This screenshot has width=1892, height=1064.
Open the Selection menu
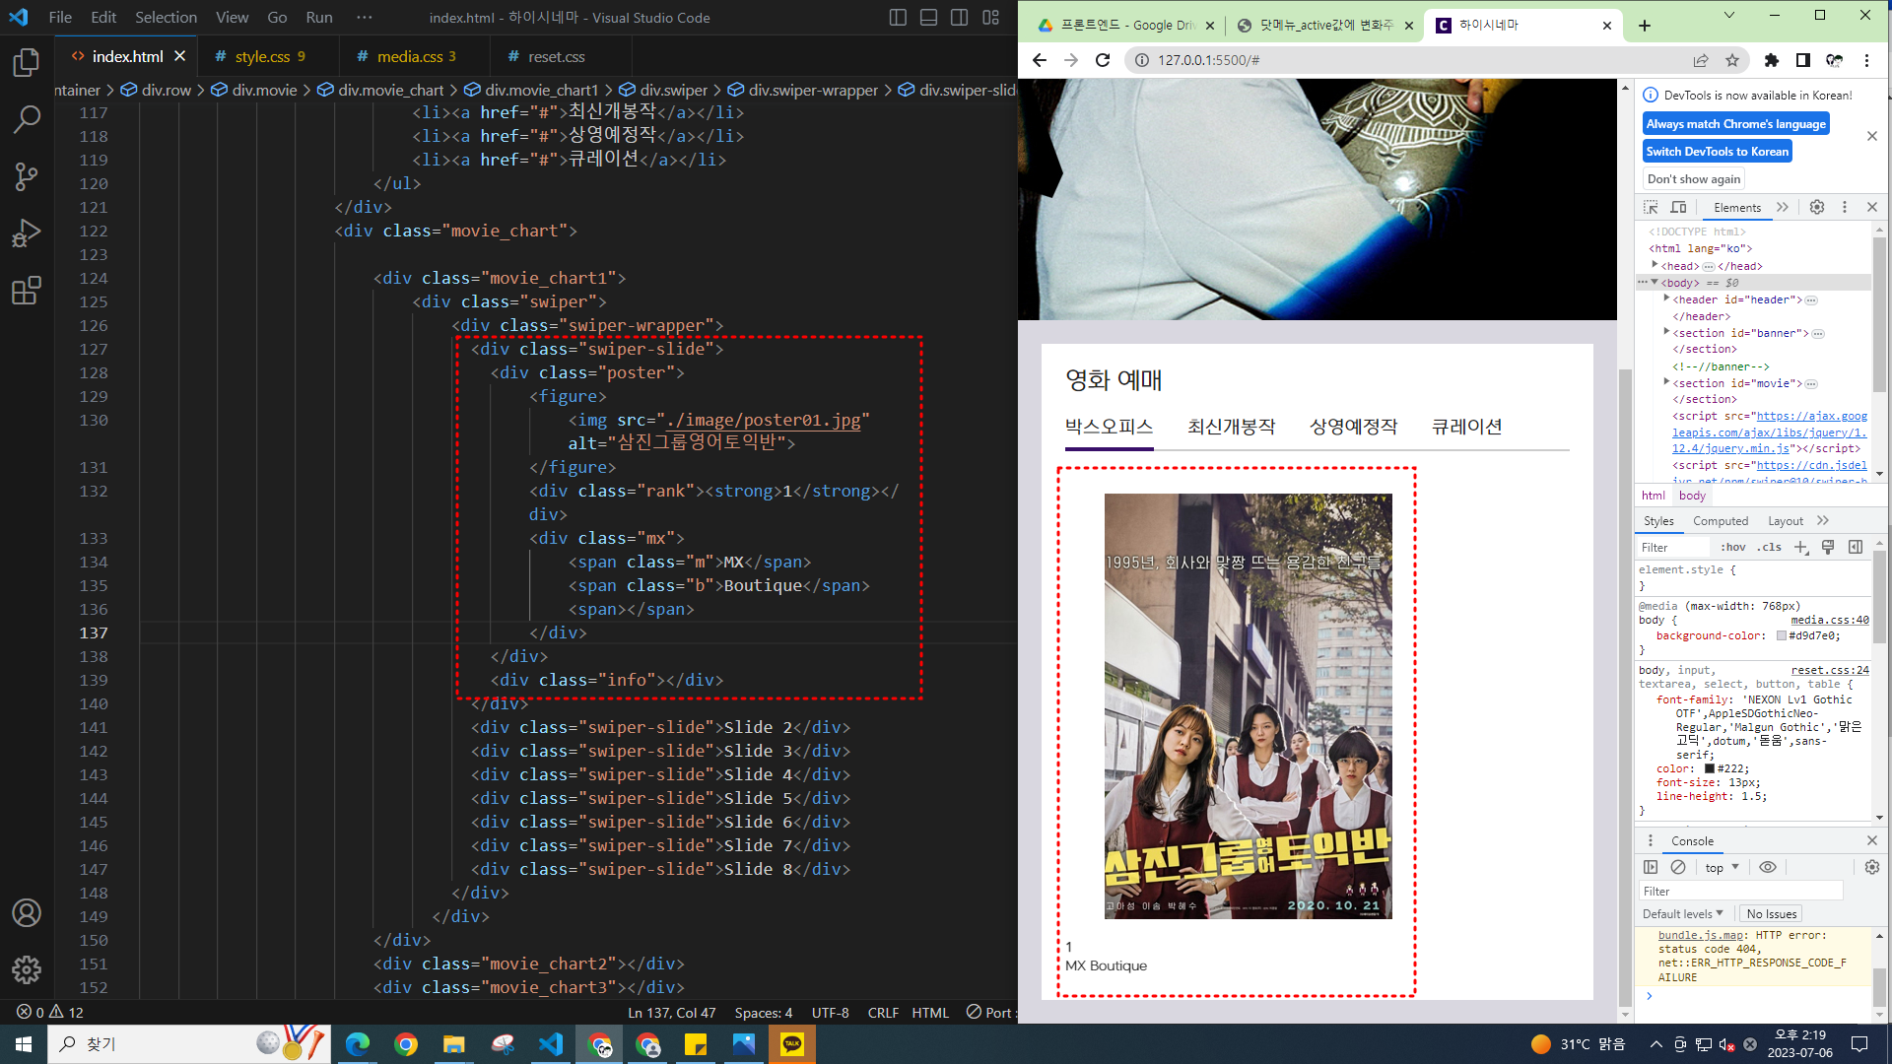(x=166, y=17)
